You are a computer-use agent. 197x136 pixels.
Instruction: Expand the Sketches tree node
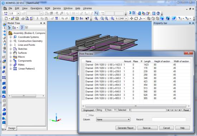point(11,49)
